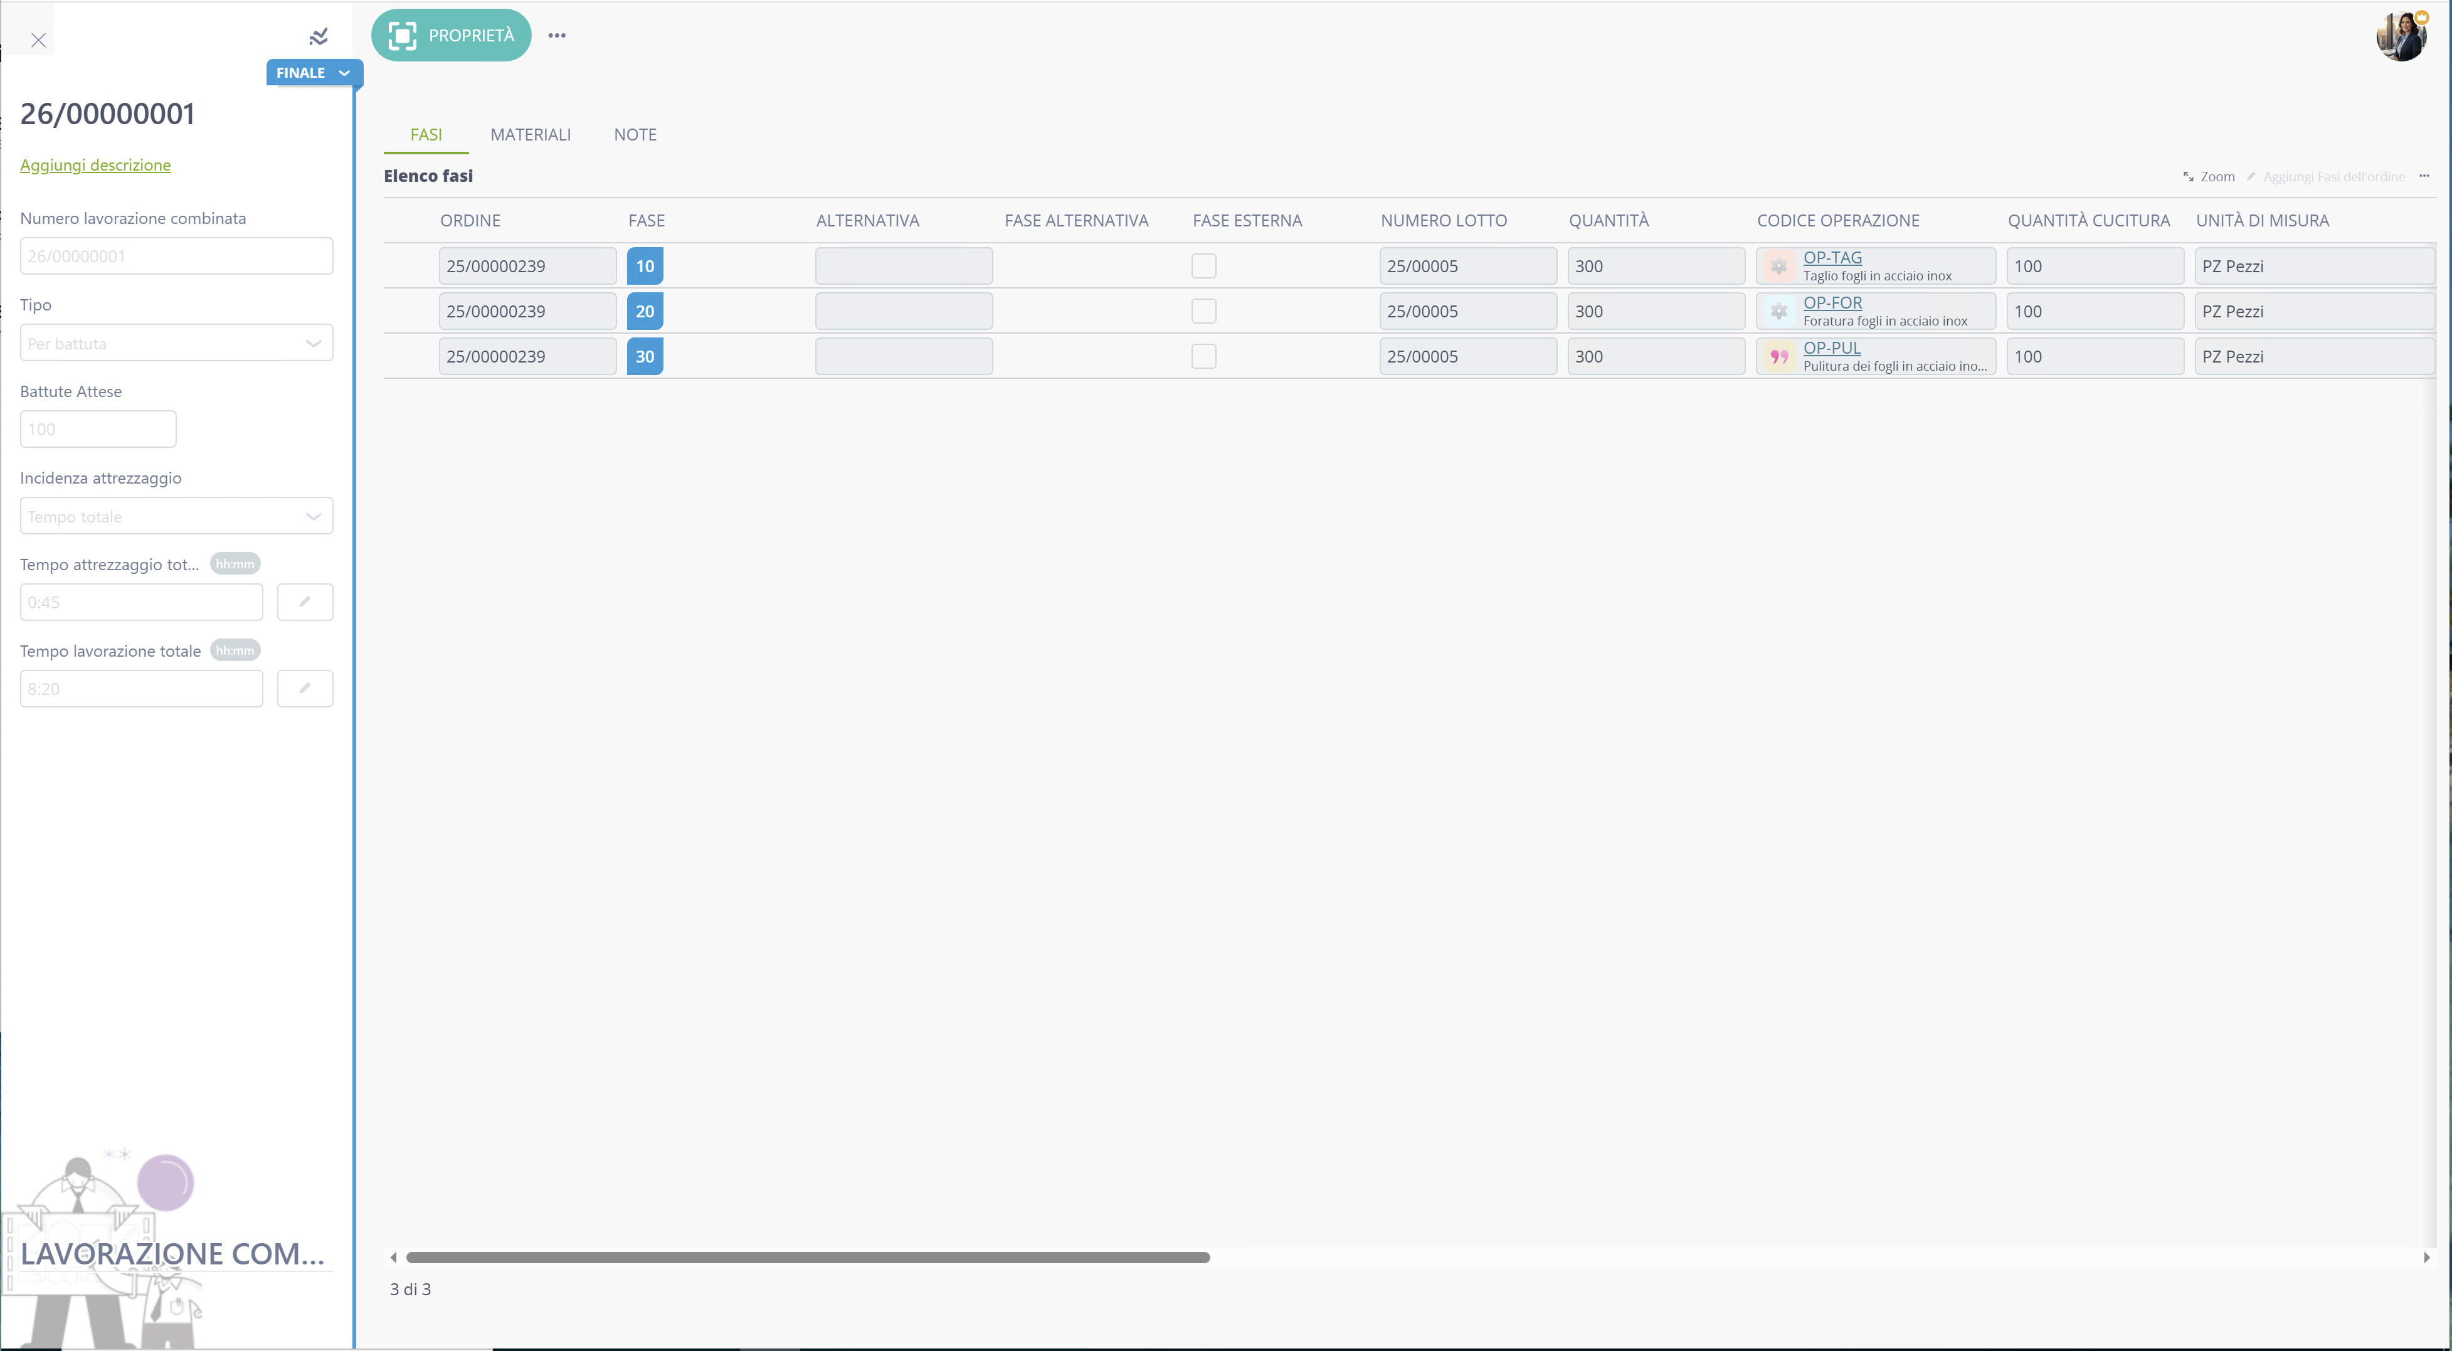Click the OP-PUL operation icon
This screenshot has width=2452, height=1351.
click(x=1778, y=357)
